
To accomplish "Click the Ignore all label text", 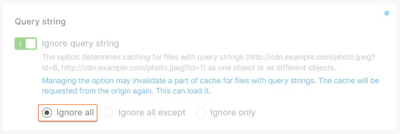I will pyautogui.click(x=75, y=112).
